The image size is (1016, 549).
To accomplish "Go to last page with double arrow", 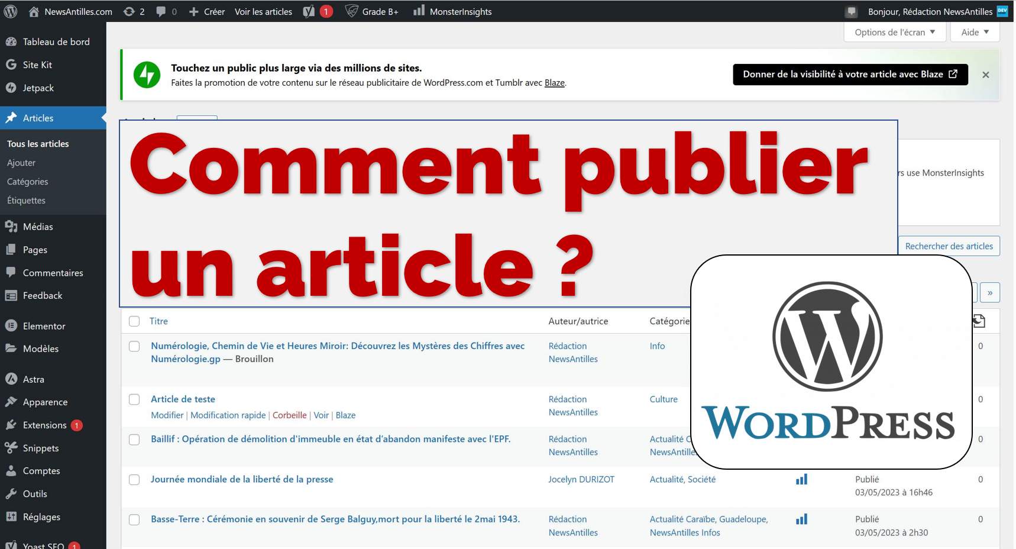I will [990, 292].
